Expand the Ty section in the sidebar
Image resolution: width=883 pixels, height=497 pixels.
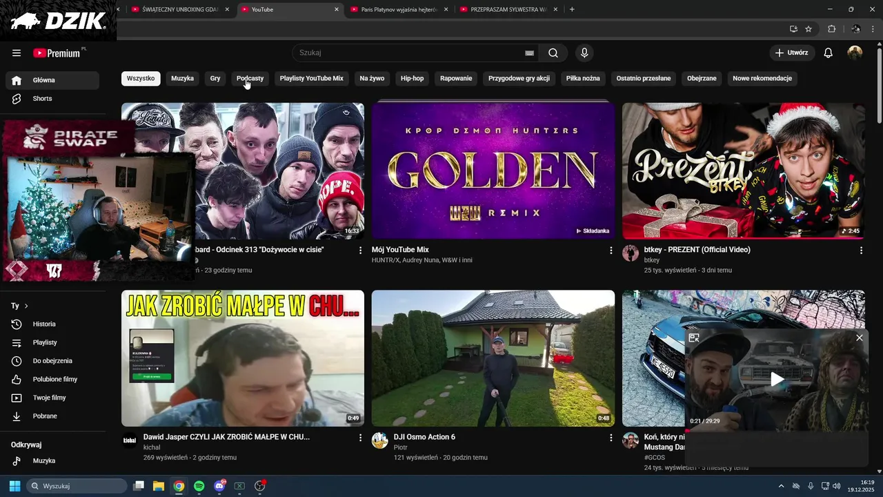(20, 306)
